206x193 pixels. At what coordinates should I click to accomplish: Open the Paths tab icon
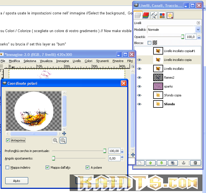[x=154, y=16]
